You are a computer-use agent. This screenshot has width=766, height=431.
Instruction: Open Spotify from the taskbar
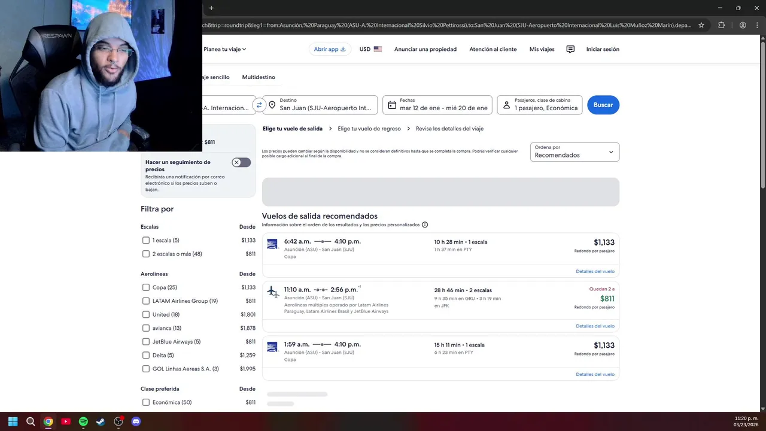83,421
